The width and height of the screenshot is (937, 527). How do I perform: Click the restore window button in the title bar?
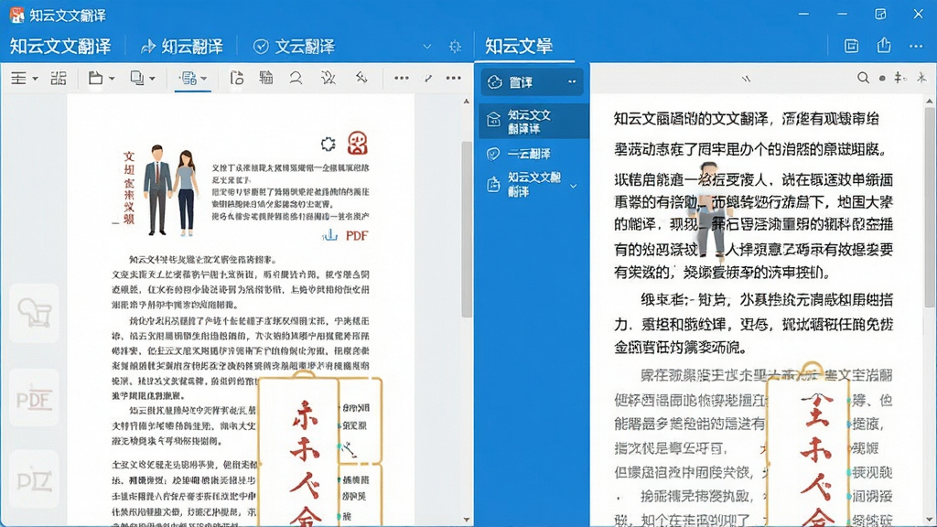[880, 14]
